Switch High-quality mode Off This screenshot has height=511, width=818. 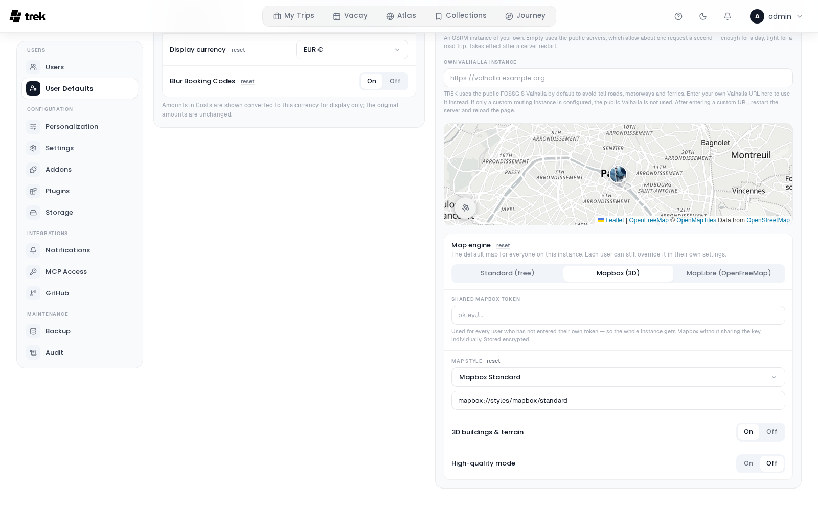click(772, 463)
